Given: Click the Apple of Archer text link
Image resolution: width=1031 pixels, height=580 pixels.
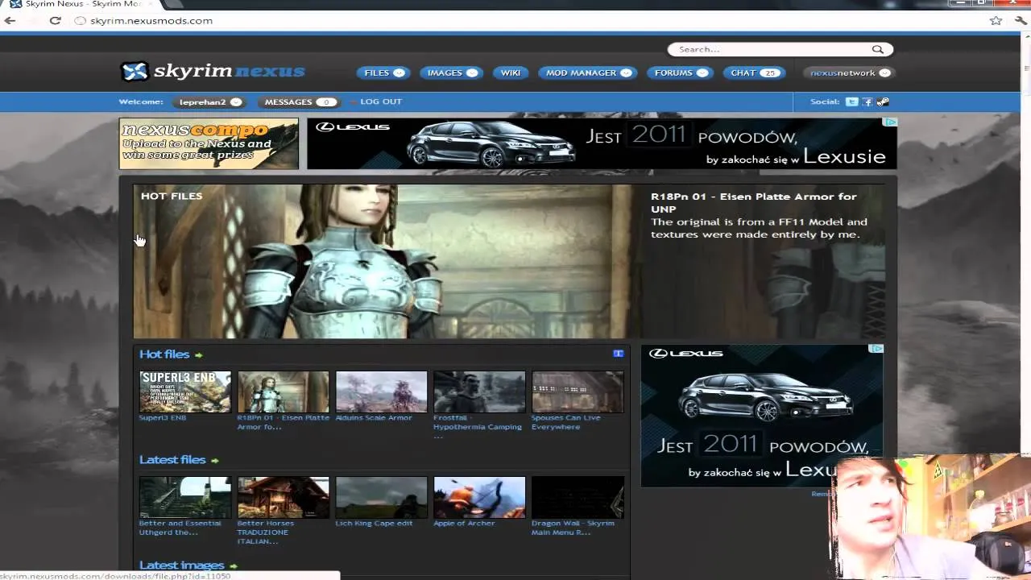Looking at the screenshot, I should tap(464, 524).
